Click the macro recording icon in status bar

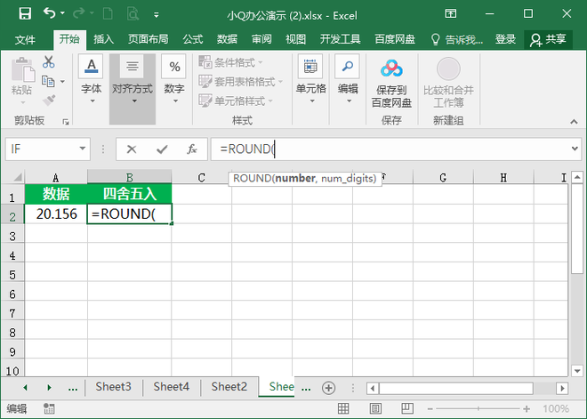[49, 408]
